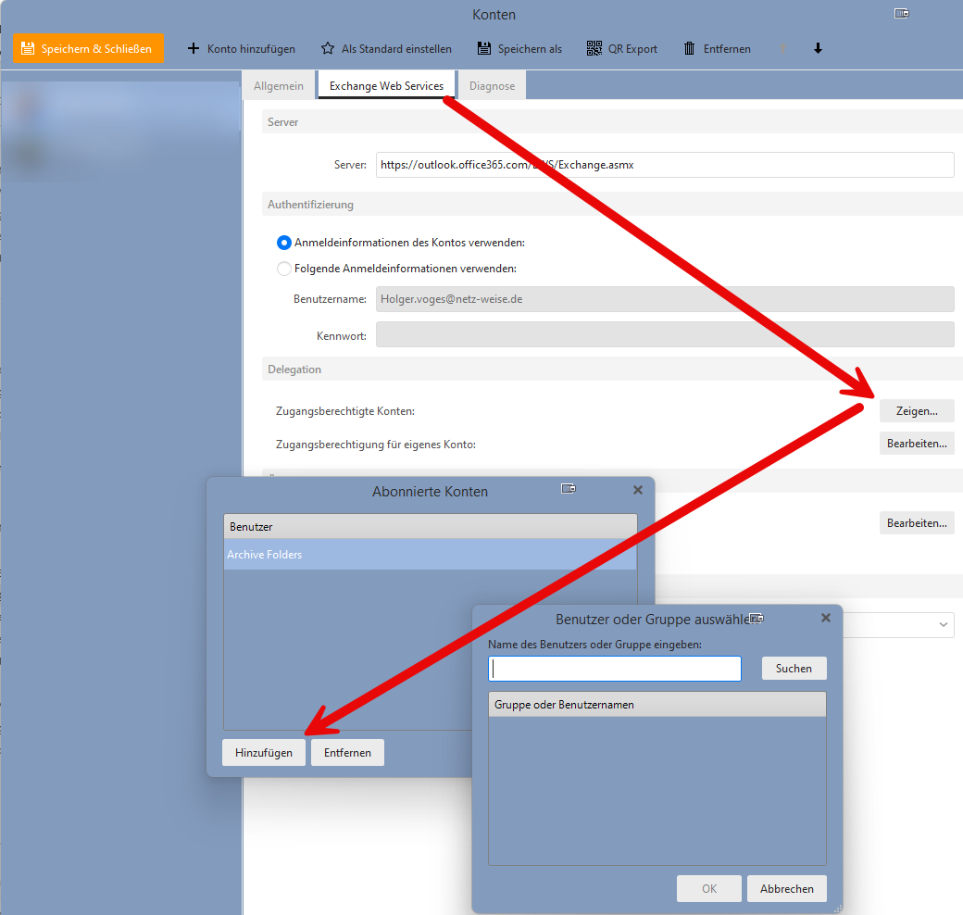Select 'Folgende Anmeldeinformationen verwenden' radio option
963x915 pixels.
point(284,269)
